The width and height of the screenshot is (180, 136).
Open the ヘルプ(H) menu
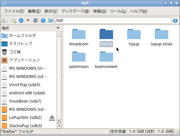(139, 11)
